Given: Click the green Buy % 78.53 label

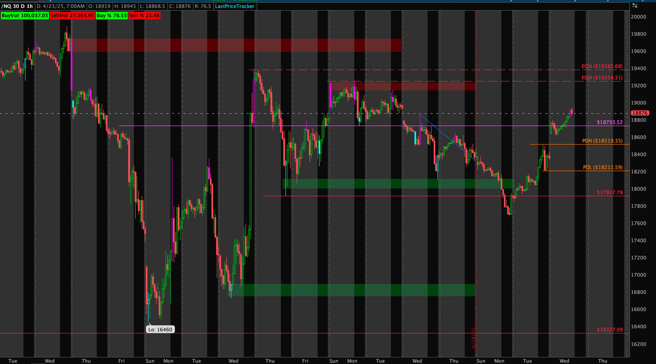Looking at the screenshot, I should coord(112,15).
